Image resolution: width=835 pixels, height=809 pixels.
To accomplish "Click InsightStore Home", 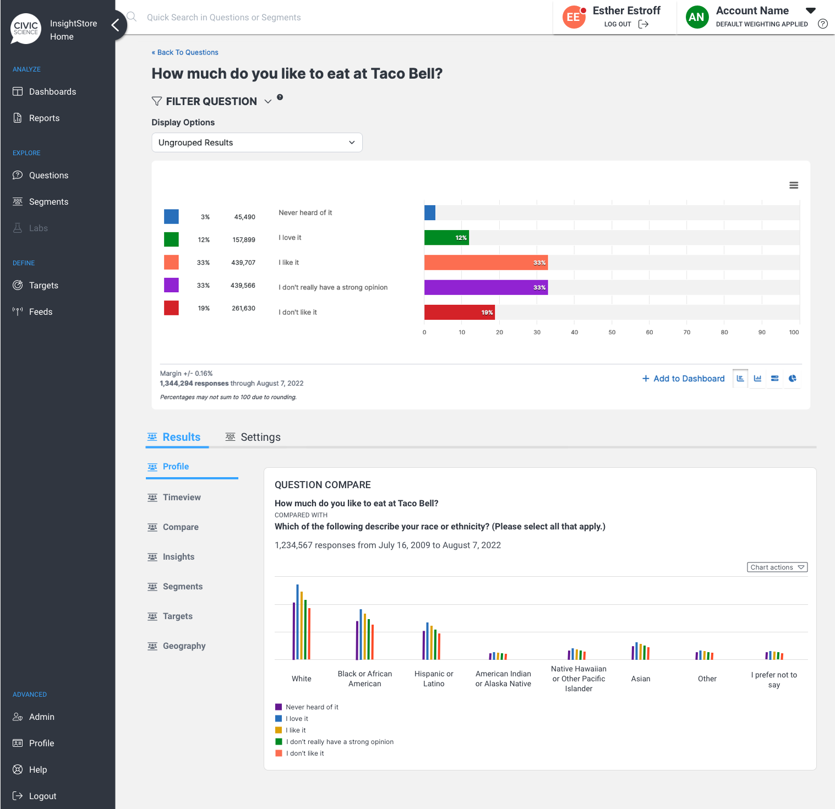I will pyautogui.click(x=73, y=30).
